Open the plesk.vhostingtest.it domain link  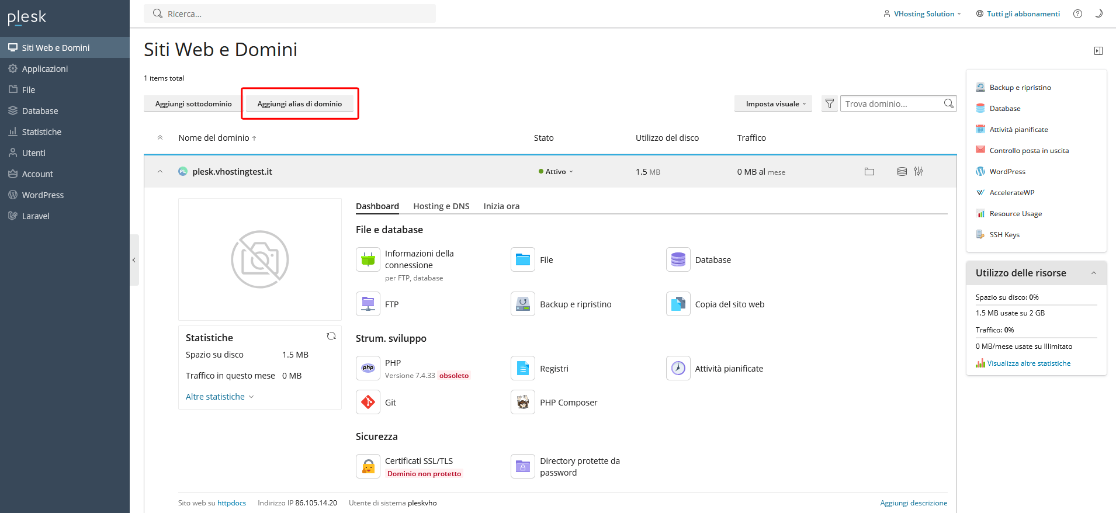[232, 171]
